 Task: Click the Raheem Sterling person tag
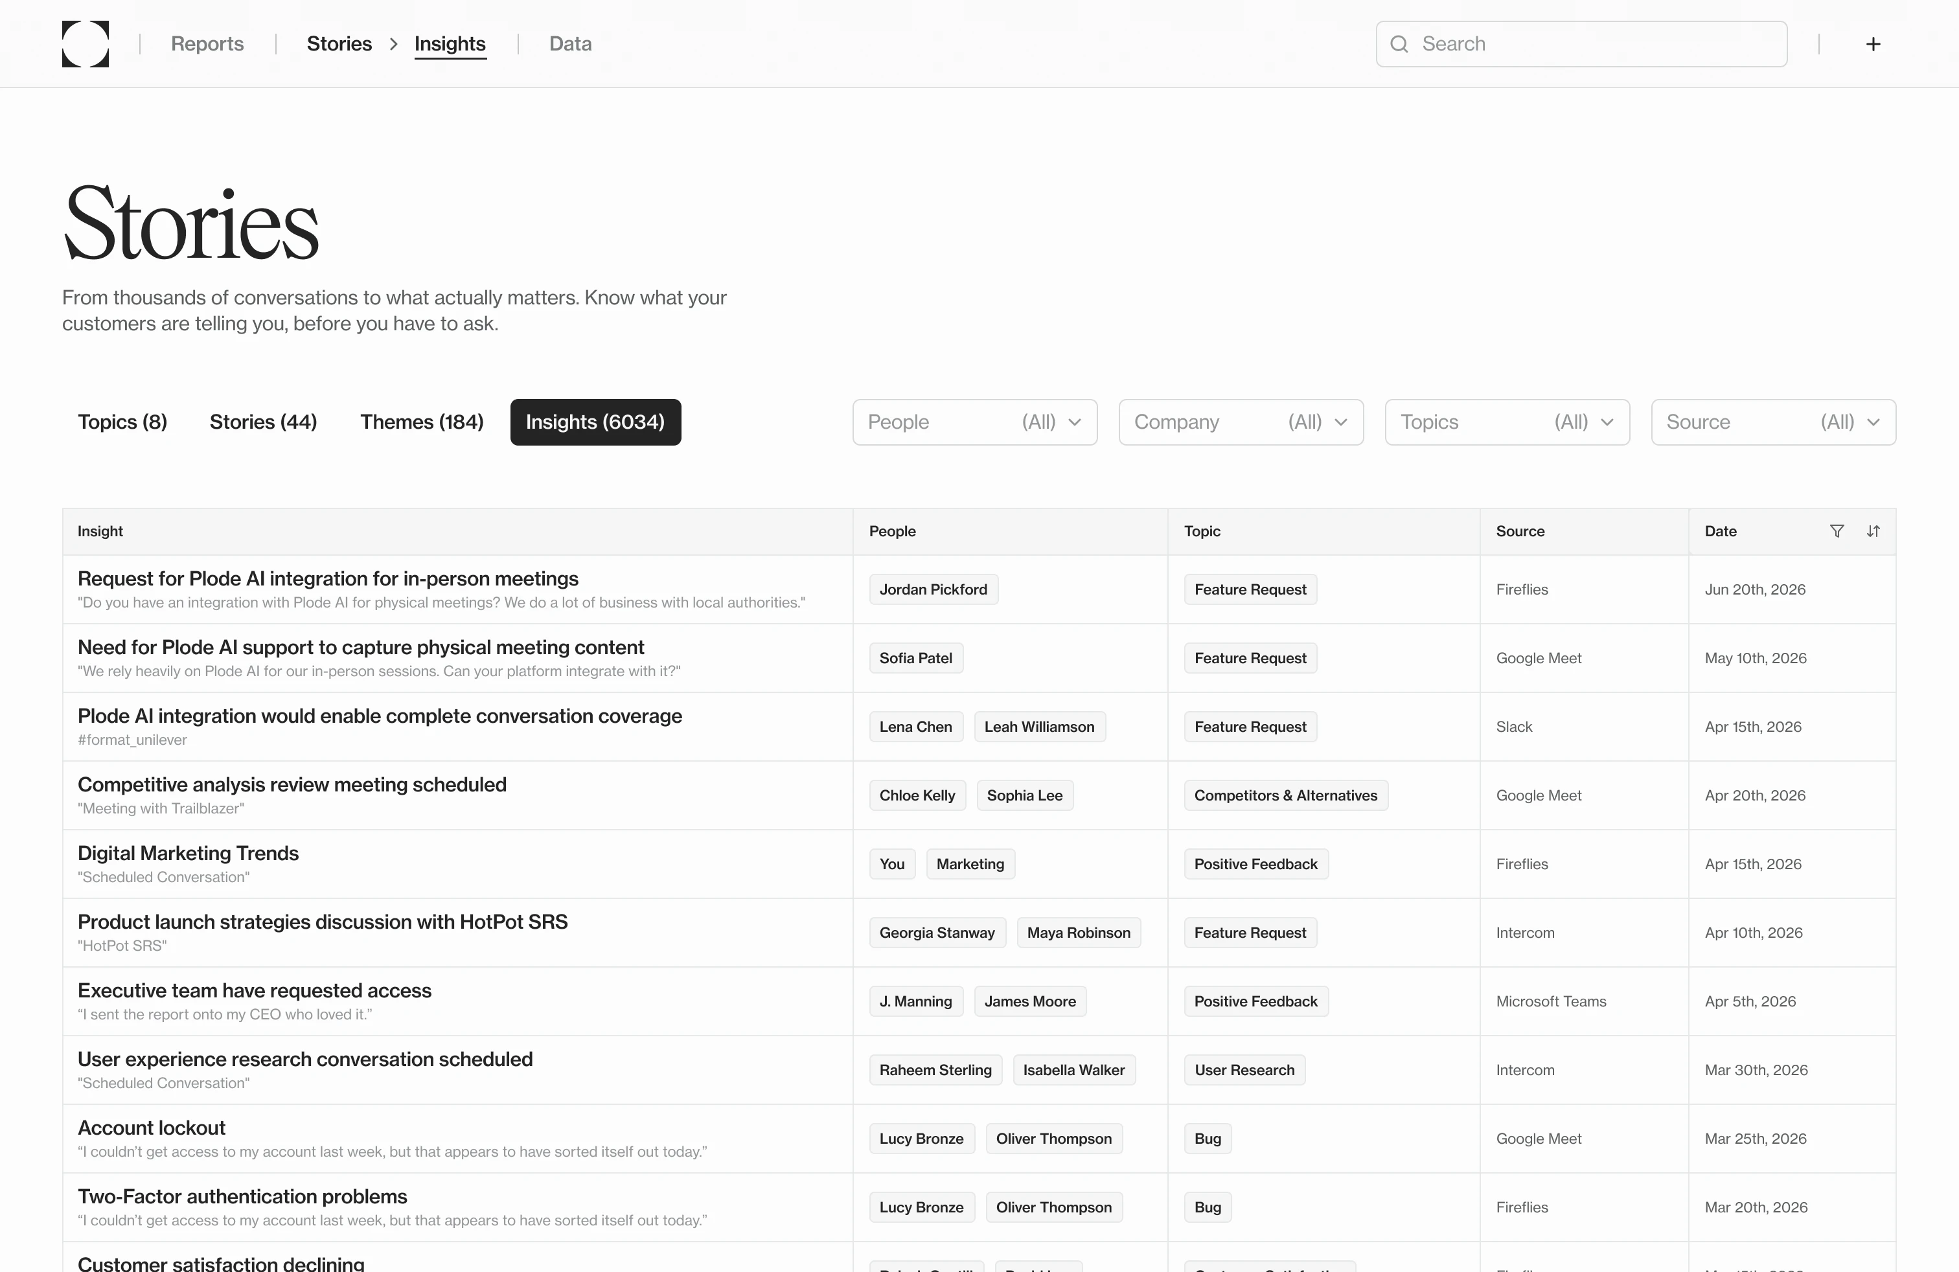tap(935, 1069)
